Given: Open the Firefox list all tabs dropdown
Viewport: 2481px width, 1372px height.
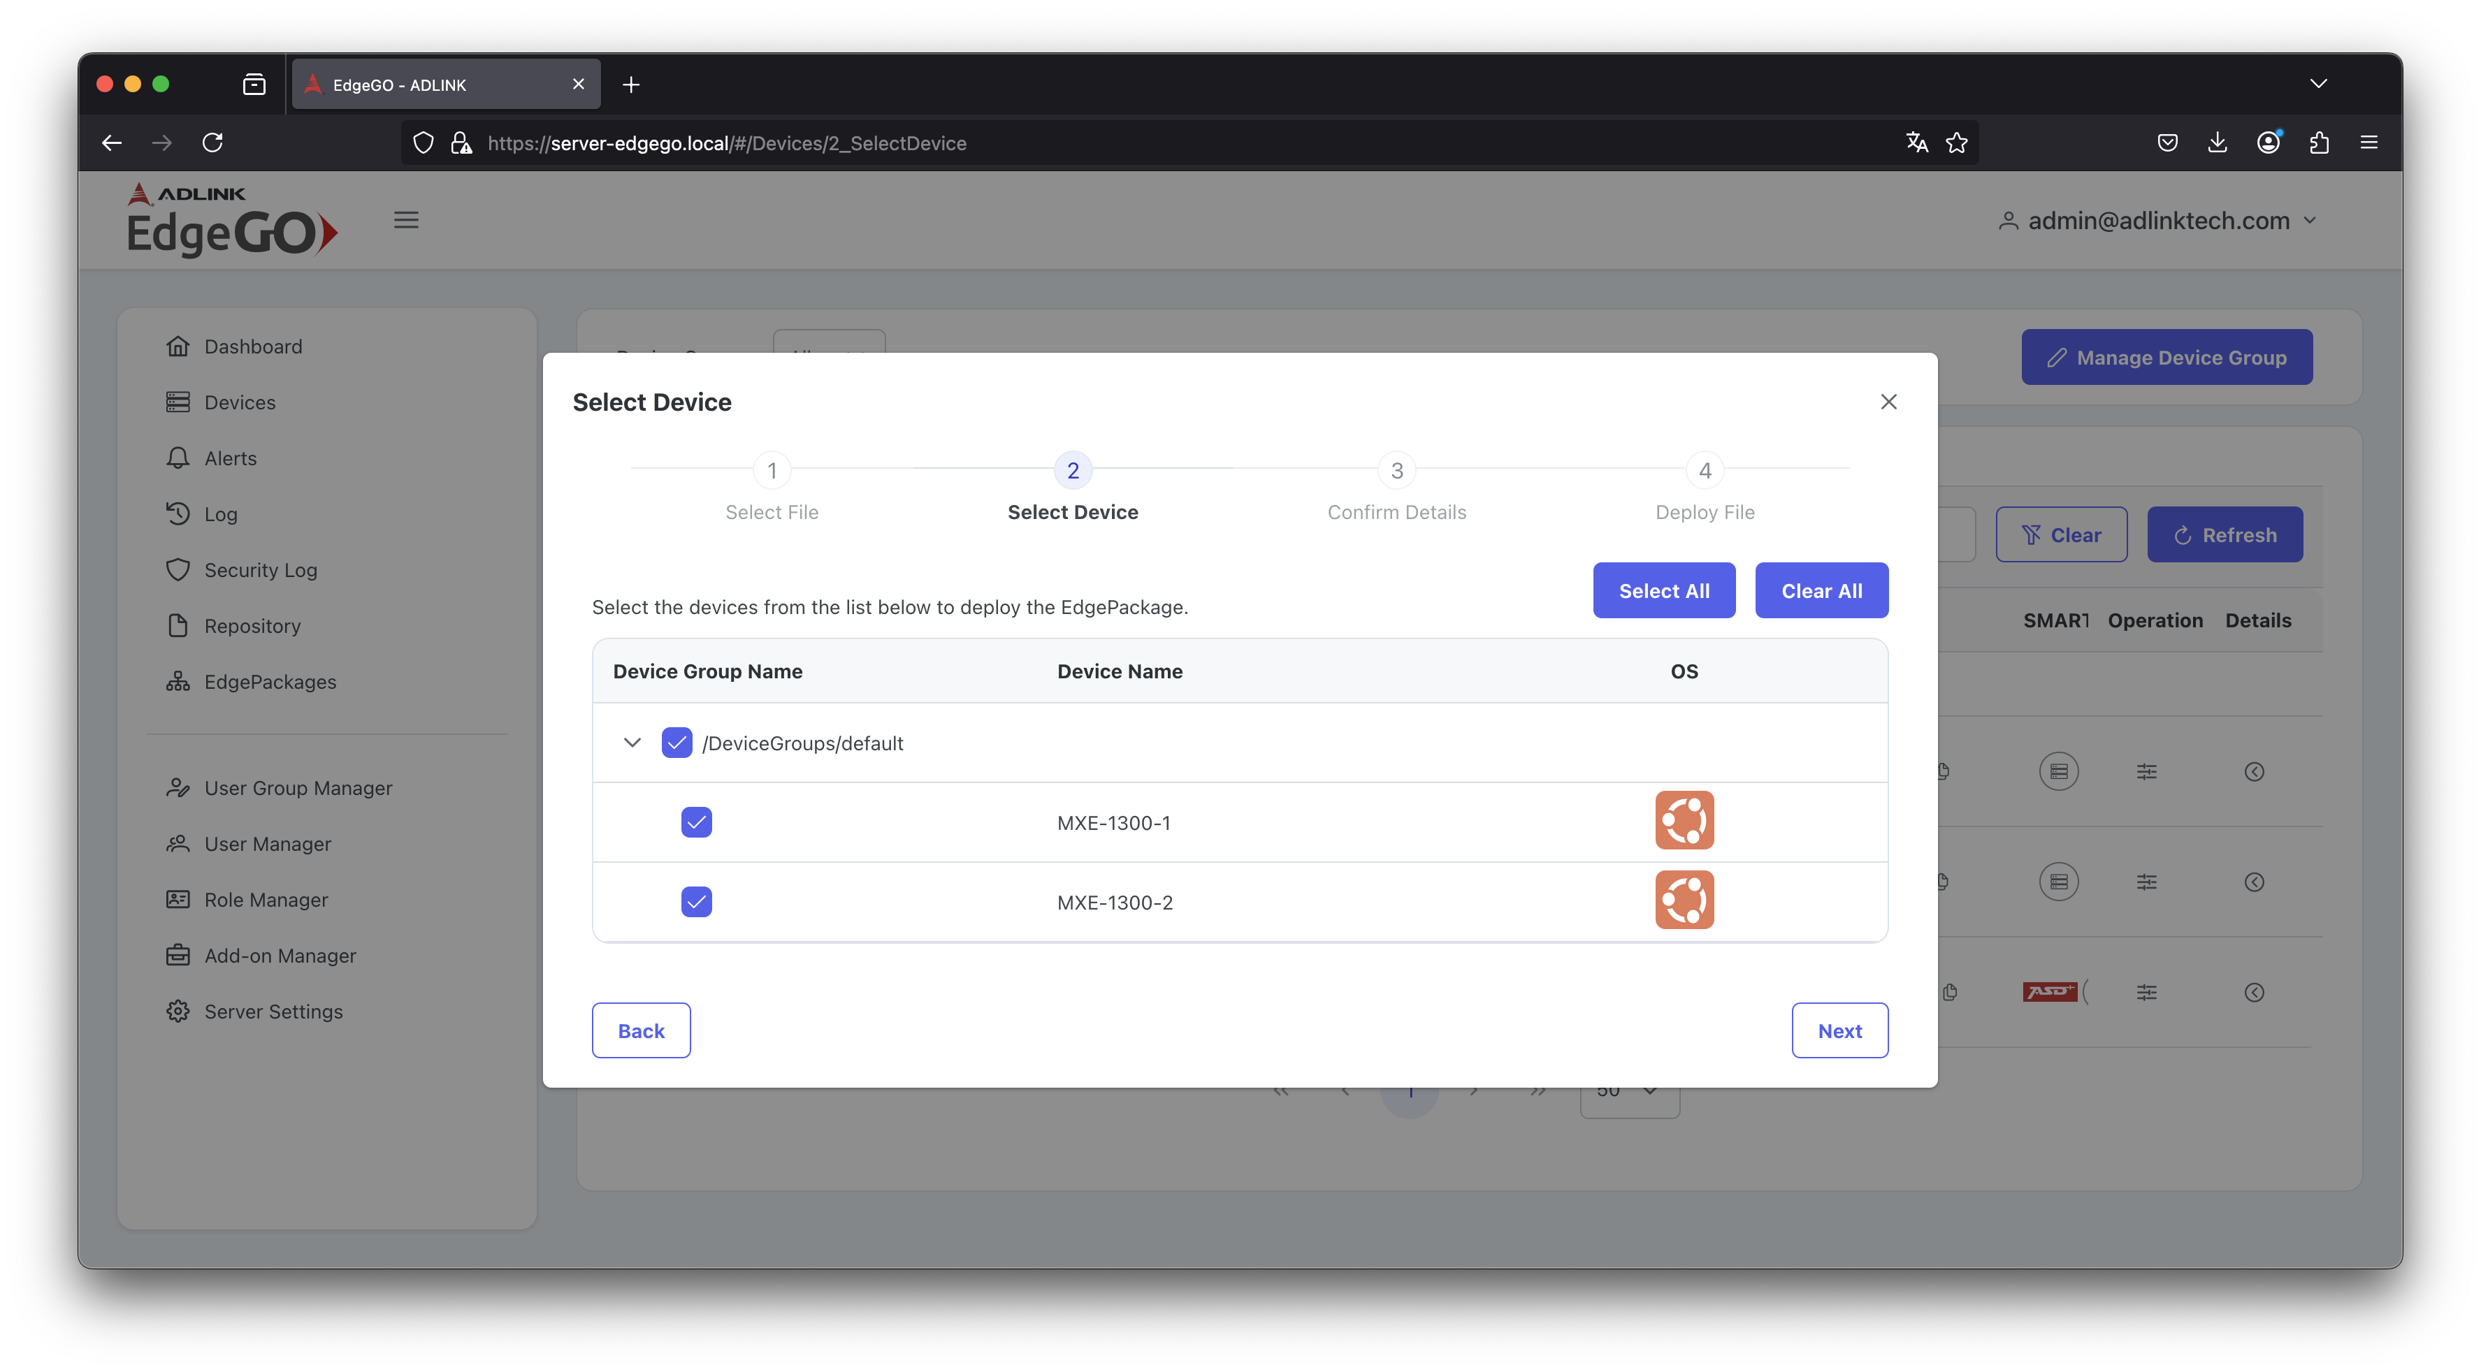Looking at the screenshot, I should point(2318,84).
